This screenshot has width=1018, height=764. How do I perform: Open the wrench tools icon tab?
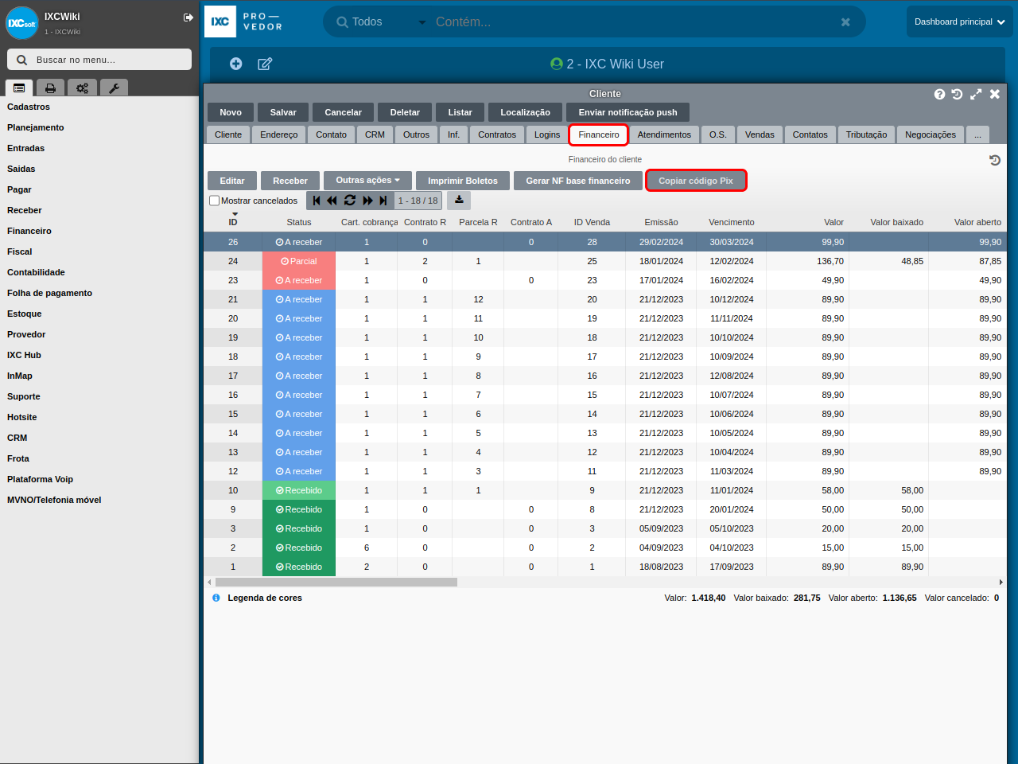(x=114, y=88)
